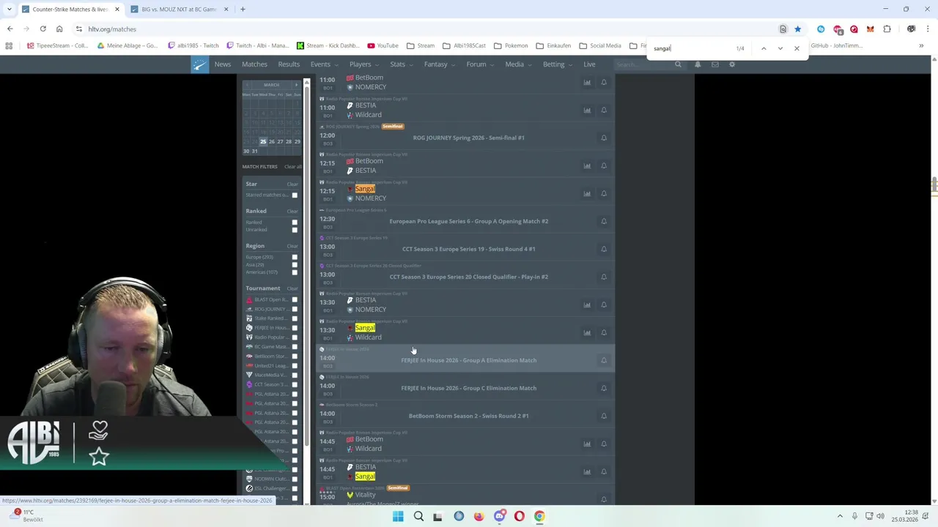Switch to BIG vs. MOUZ NXT browser tab
Screen dimensions: 938x527
click(178, 10)
